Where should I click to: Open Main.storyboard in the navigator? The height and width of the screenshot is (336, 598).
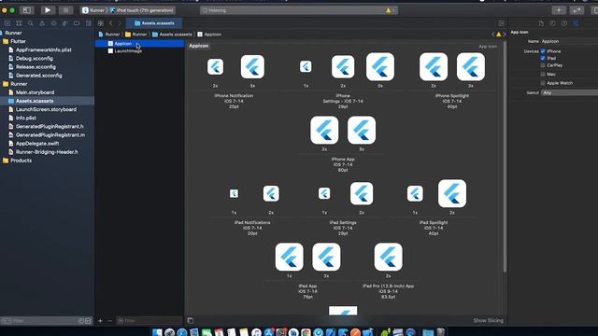tap(35, 92)
